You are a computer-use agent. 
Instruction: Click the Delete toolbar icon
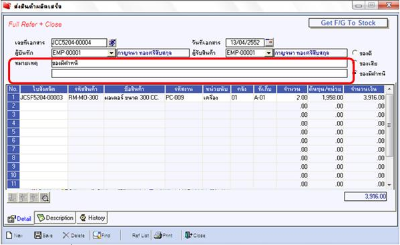coord(66,235)
